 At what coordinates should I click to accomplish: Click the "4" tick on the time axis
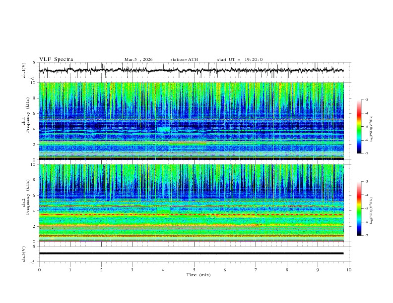coord(163,270)
